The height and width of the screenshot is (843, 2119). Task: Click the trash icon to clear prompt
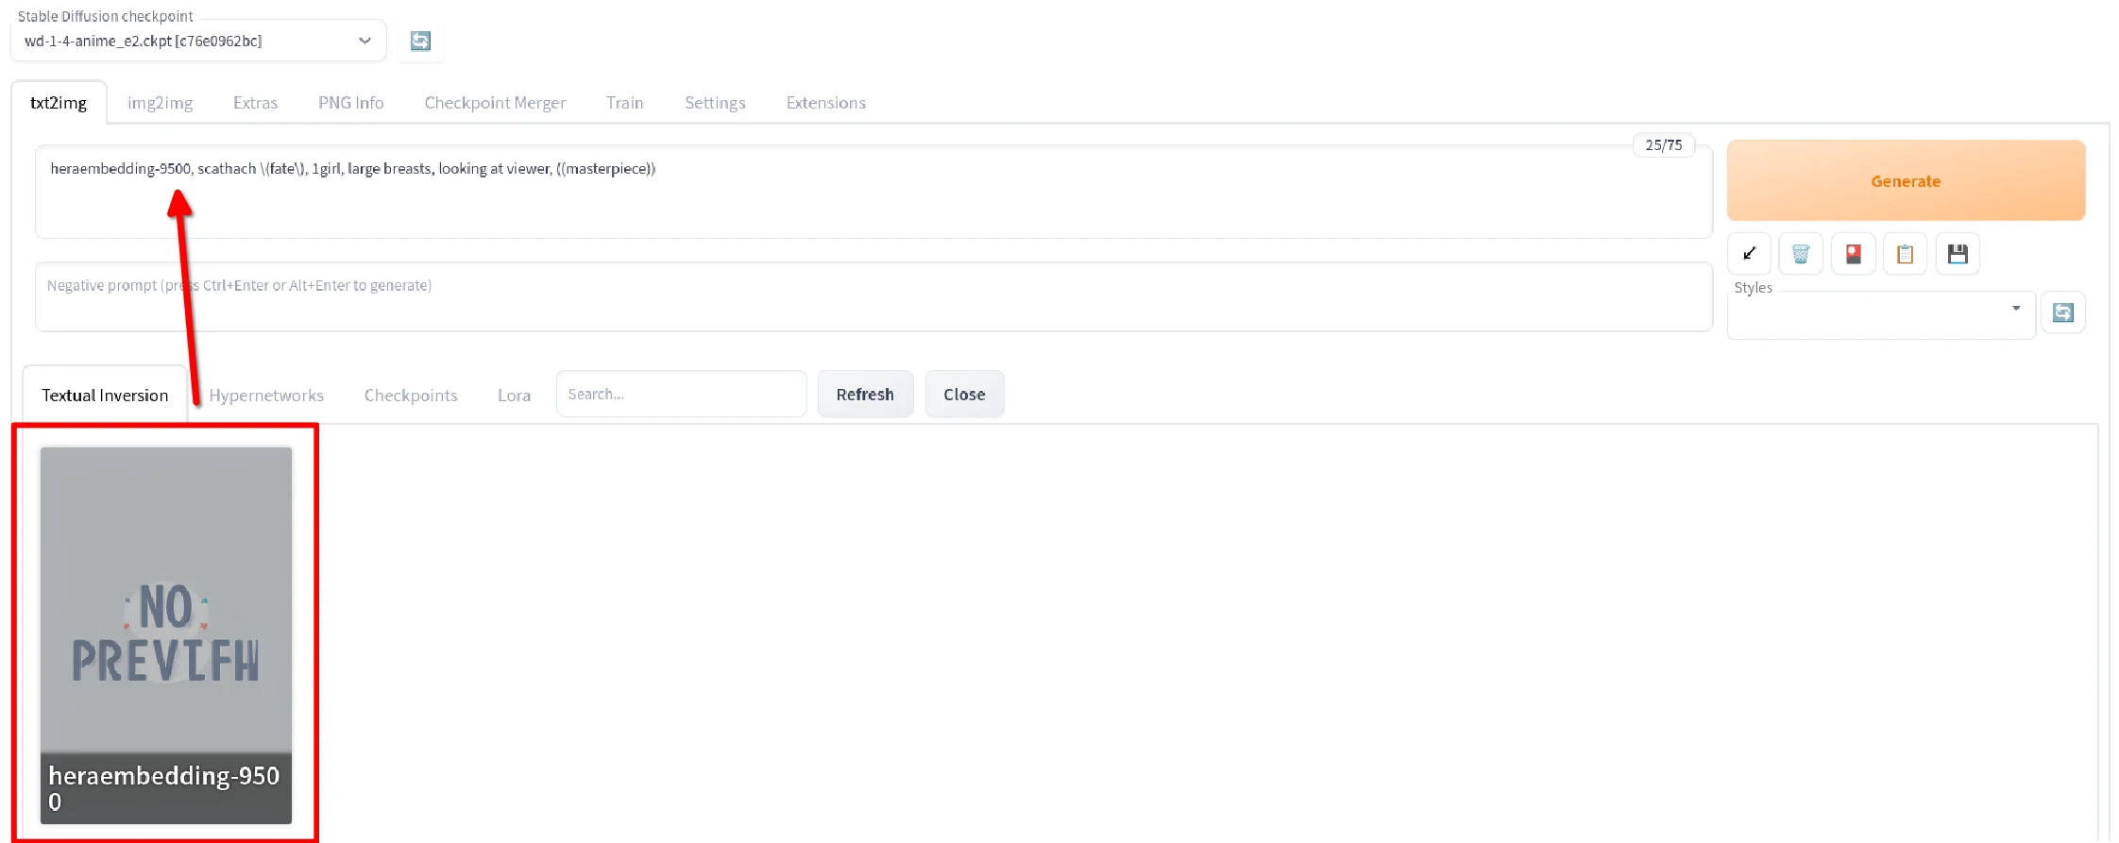coord(1801,254)
